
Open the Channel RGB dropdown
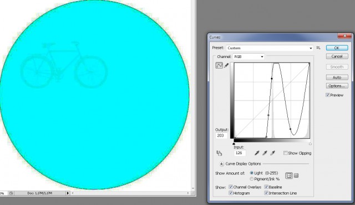point(248,56)
